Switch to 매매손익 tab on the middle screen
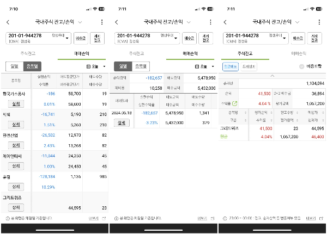The width and height of the screenshot is (327, 234). pos(190,53)
